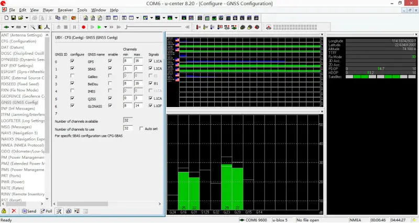
Task: Open the Receiver menu
Action: pyautogui.click(x=65, y=10)
